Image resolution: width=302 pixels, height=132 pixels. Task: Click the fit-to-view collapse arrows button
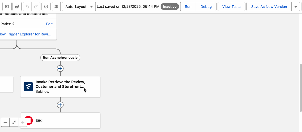click(x=14, y=123)
